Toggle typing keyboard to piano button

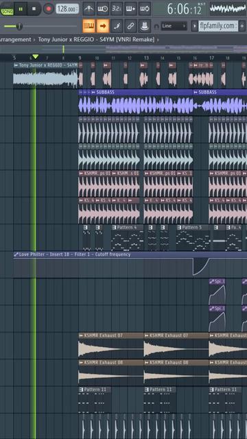click(89, 26)
